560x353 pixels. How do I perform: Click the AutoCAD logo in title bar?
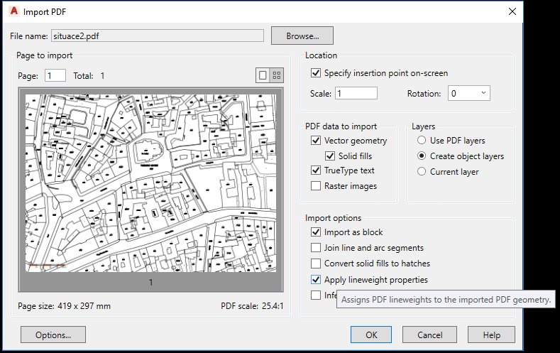coord(12,11)
